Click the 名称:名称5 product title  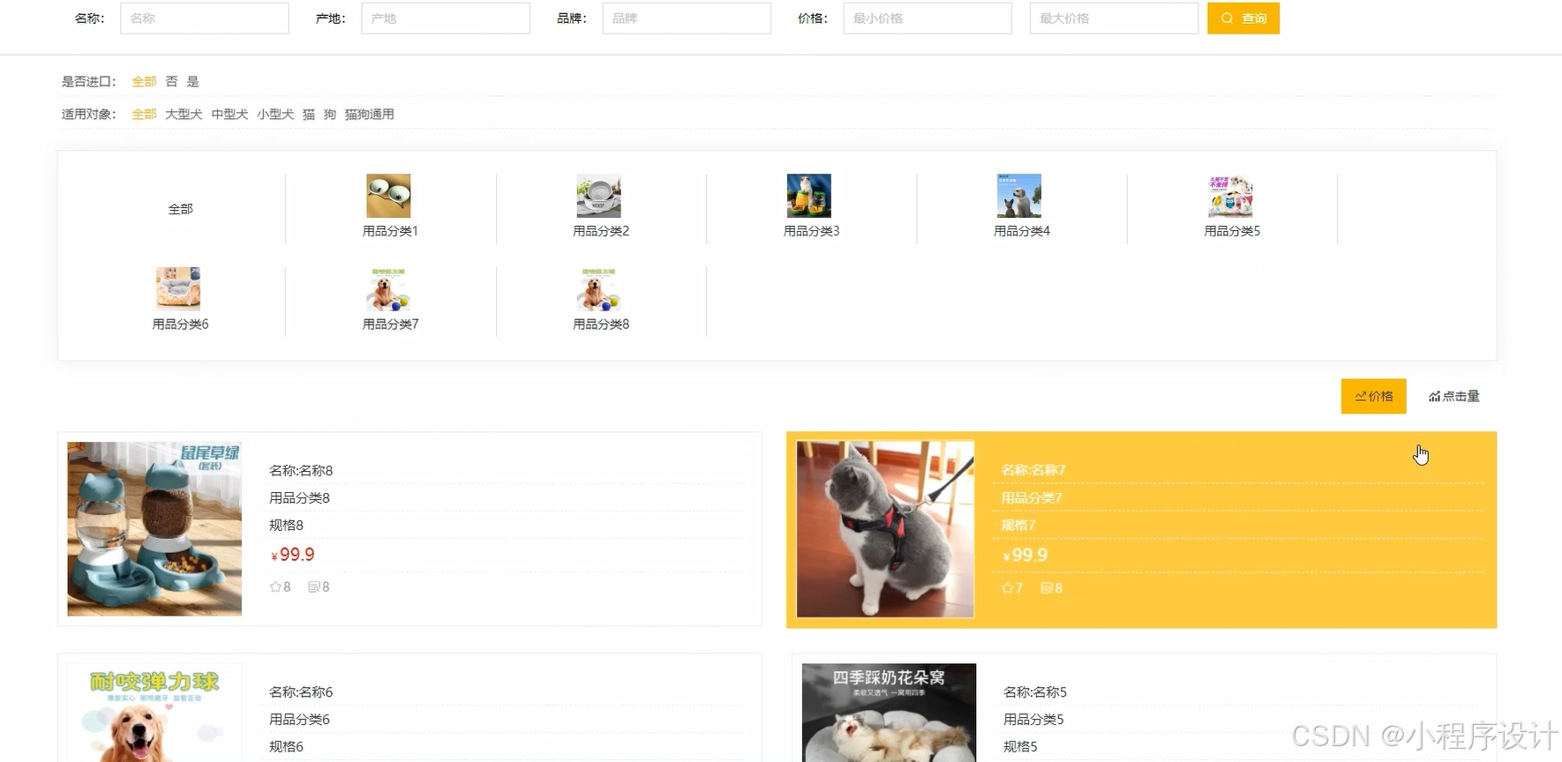pyautogui.click(x=1035, y=692)
